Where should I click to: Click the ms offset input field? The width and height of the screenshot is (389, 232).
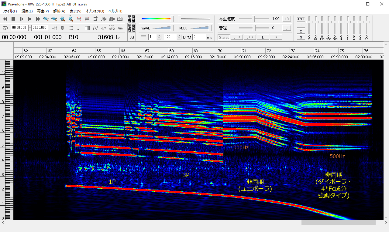199,37
